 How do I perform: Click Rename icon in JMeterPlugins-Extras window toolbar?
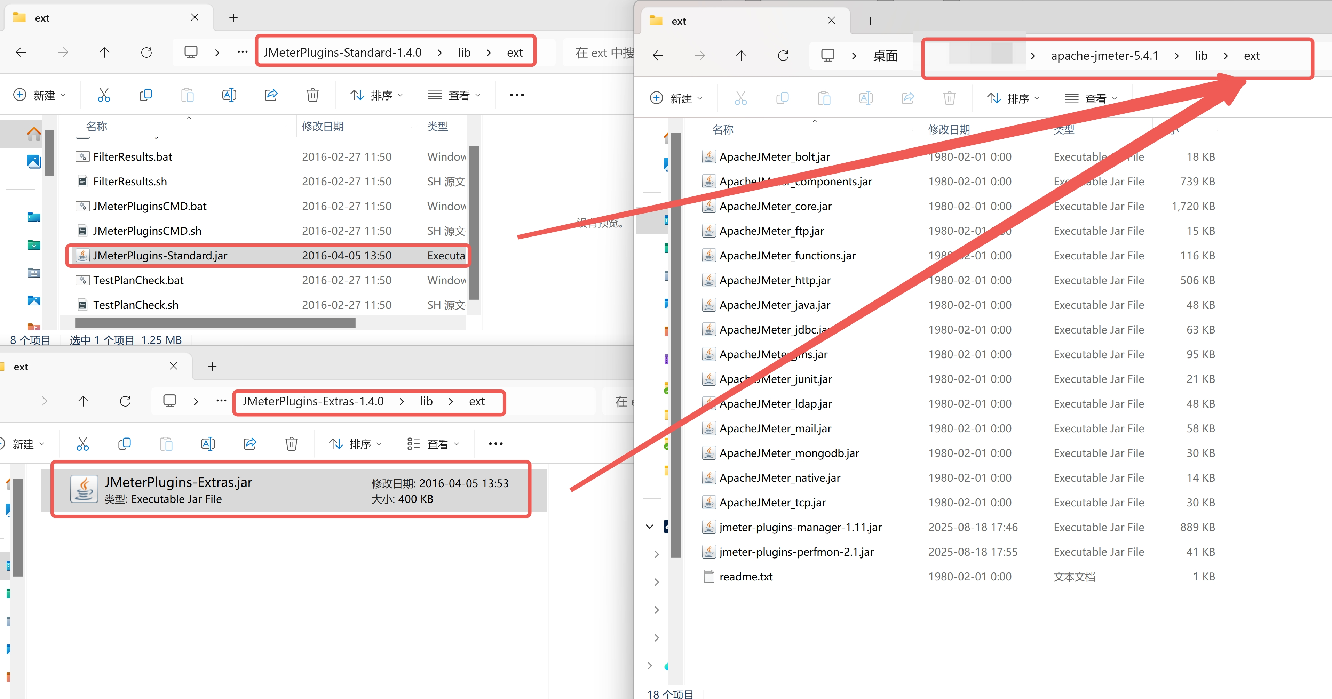point(208,444)
